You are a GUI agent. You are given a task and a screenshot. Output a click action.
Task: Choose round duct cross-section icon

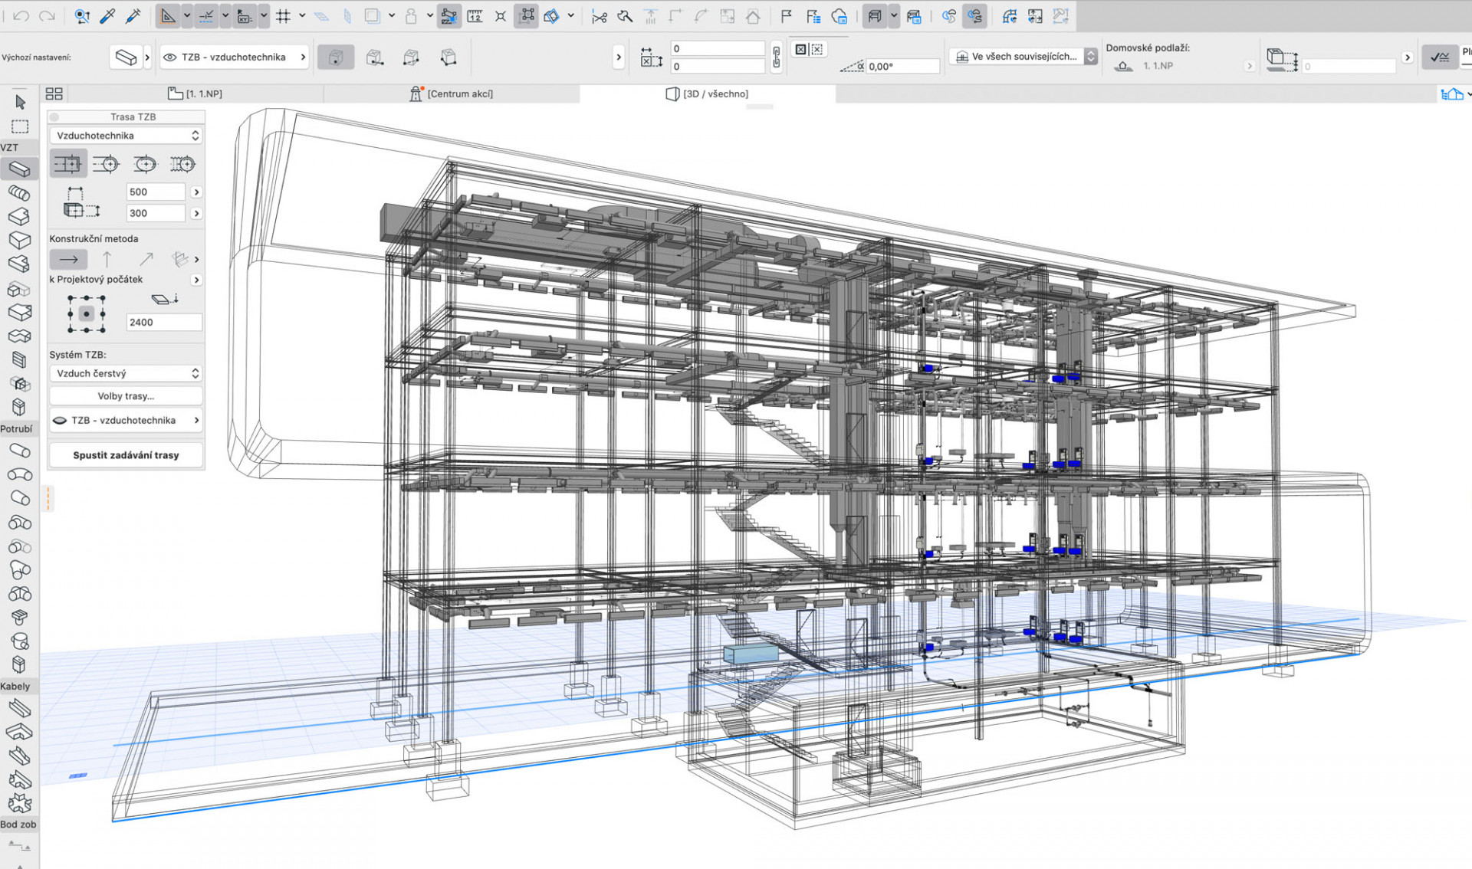click(x=107, y=164)
